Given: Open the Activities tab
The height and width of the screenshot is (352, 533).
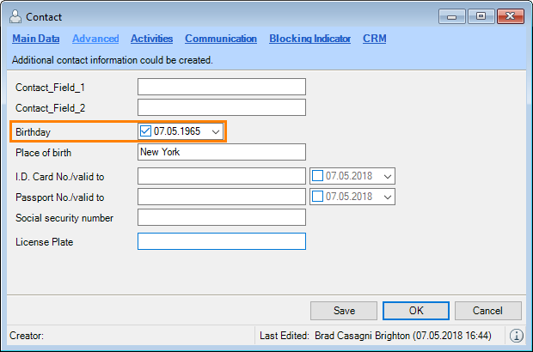Looking at the screenshot, I should point(151,39).
